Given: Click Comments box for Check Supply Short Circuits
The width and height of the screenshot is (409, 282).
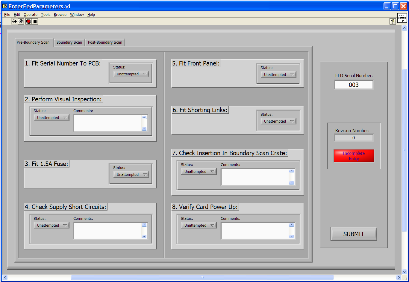Looking at the screenshot, I should point(108,231).
